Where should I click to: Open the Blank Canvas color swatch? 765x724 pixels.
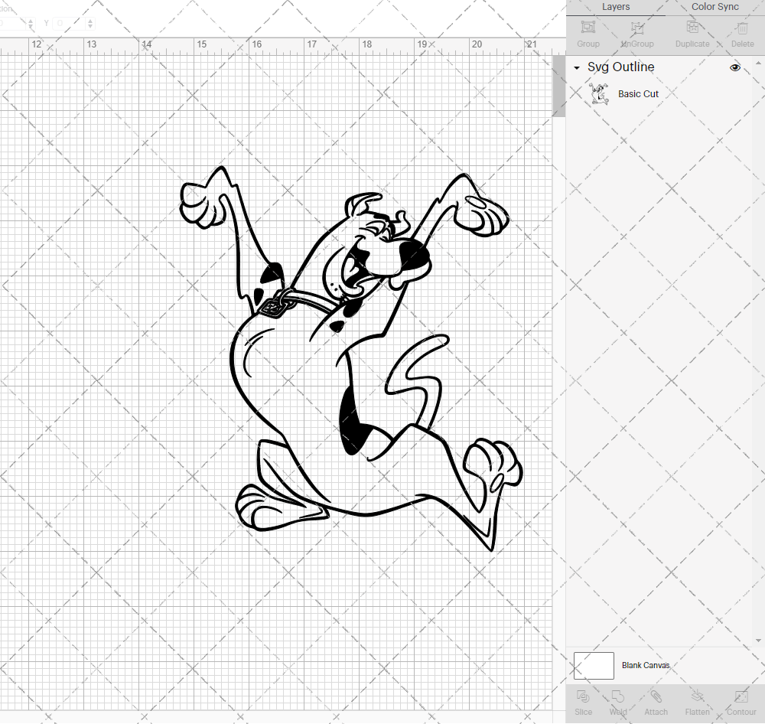594,665
